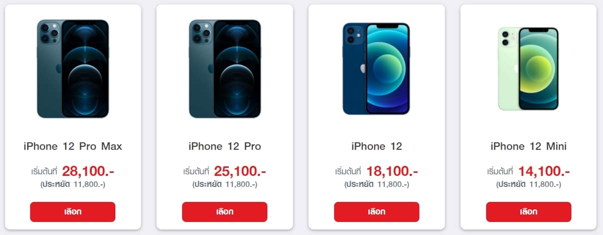The width and height of the screenshot is (603, 235).
Task: Open the iPhone 12 Pro Max title
Action: click(x=73, y=147)
